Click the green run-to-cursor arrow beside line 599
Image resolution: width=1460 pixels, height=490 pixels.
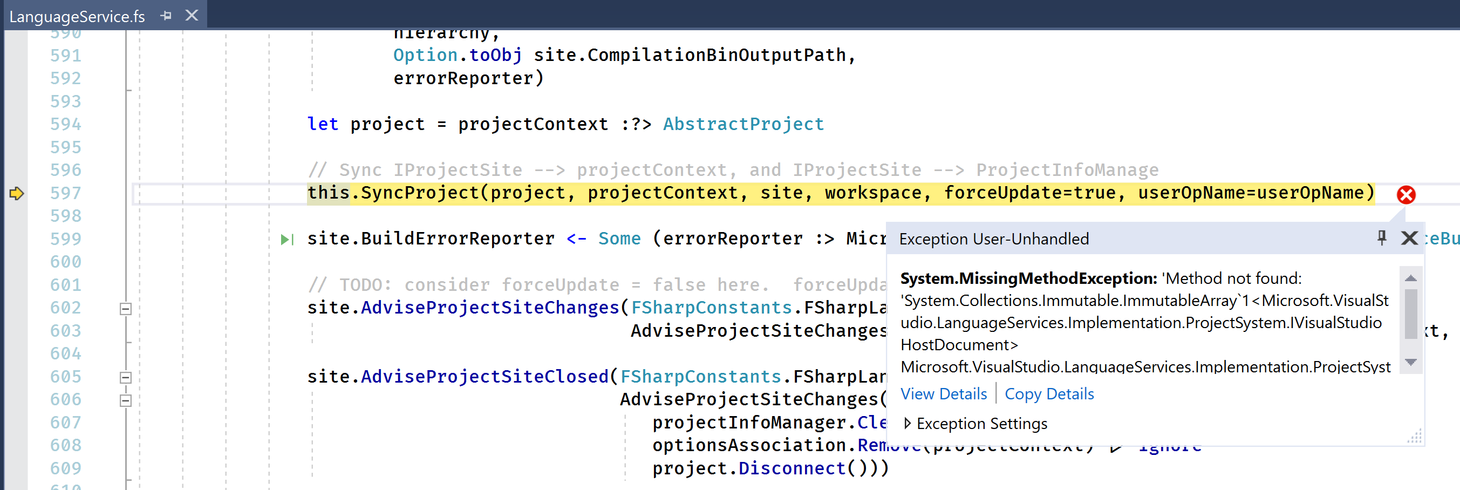[288, 238]
